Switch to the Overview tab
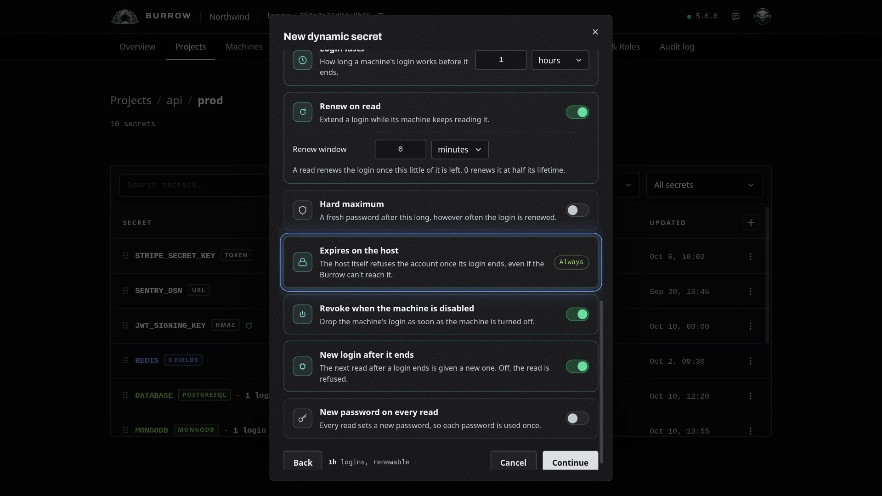882x496 pixels. [x=137, y=47]
